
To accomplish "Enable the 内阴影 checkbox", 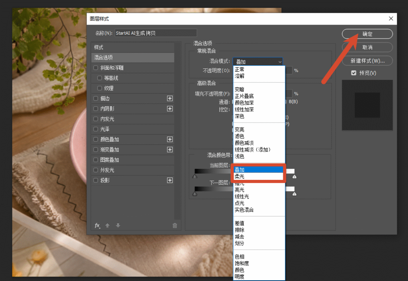I will click(x=96, y=109).
